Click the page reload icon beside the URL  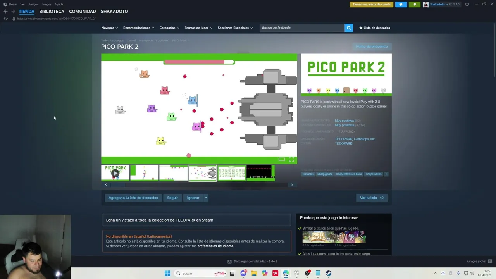point(5,19)
